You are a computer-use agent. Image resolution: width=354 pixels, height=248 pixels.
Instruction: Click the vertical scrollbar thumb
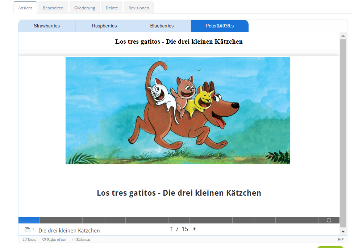point(343,134)
